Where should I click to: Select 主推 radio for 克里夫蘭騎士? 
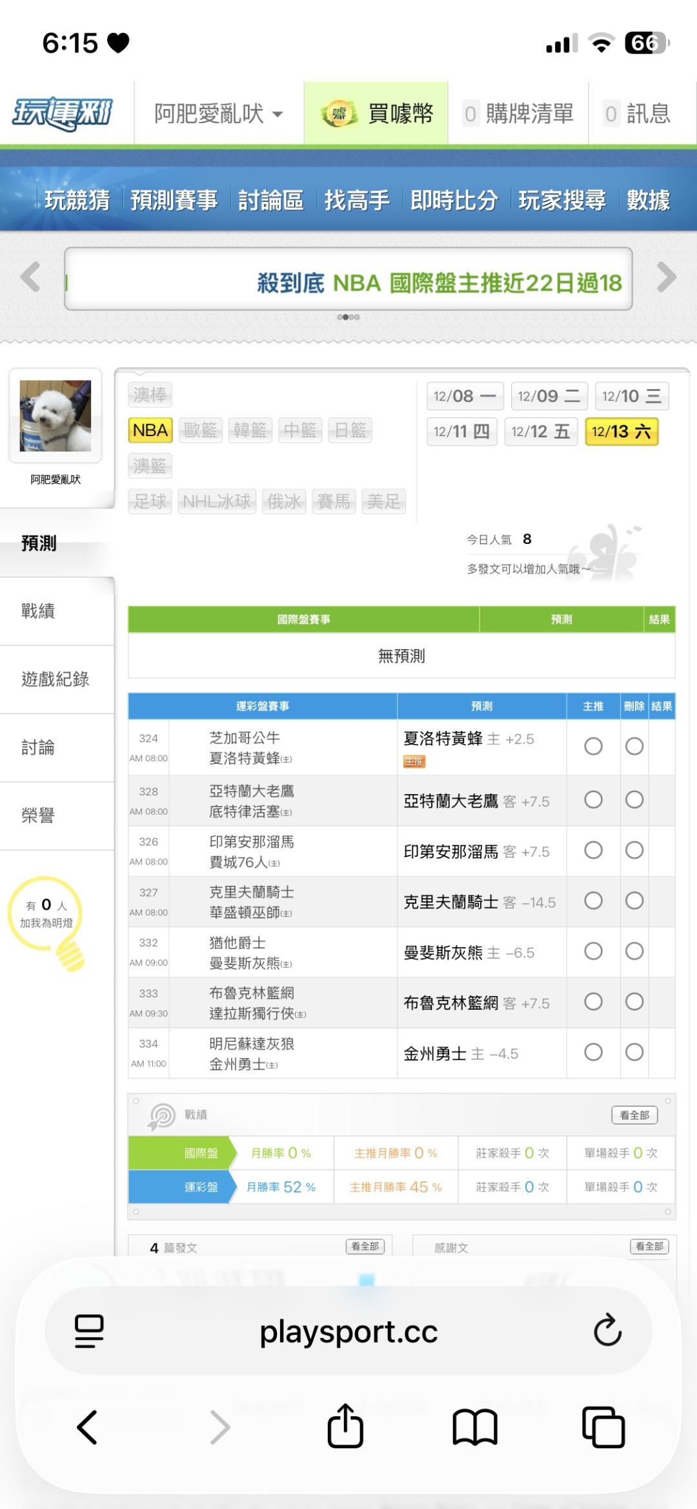pos(593,901)
